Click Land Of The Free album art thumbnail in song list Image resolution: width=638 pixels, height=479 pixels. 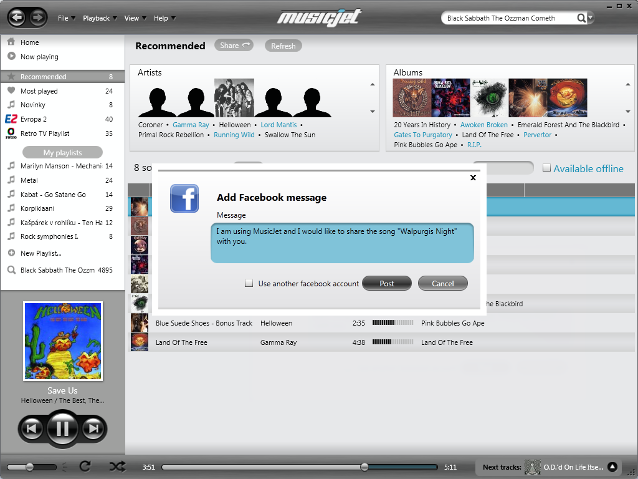tap(139, 342)
